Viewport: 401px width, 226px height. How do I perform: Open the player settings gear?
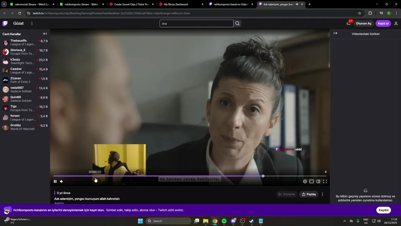click(x=305, y=181)
